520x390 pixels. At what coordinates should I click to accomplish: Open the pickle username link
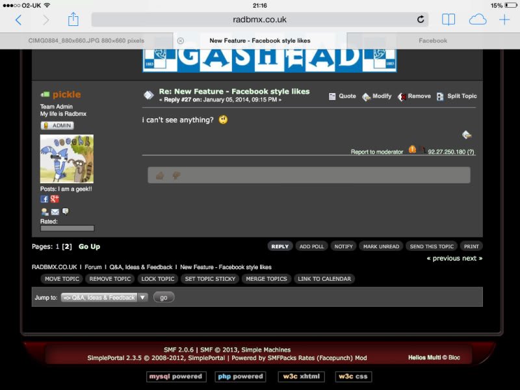(67, 94)
